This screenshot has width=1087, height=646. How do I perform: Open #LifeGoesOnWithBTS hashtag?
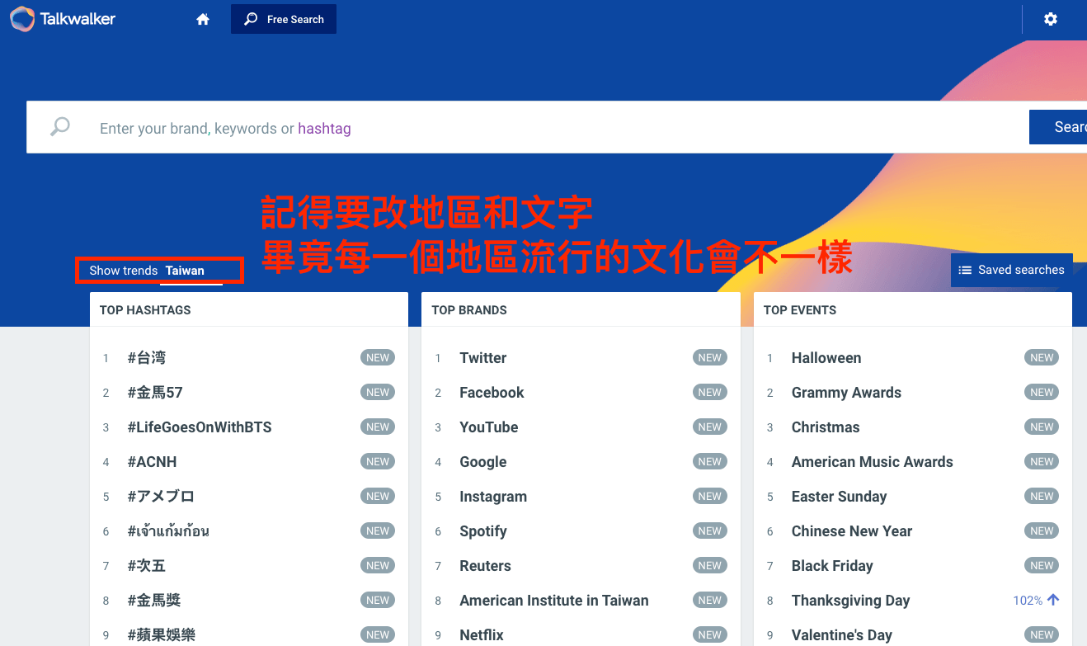pos(200,427)
